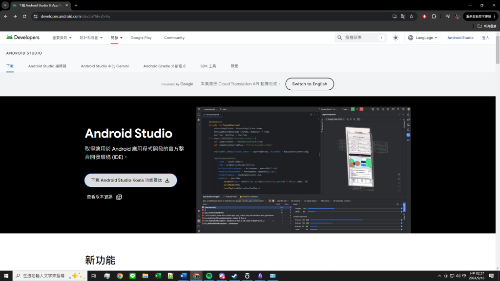Image resolution: width=500 pixels, height=281 pixels.
Task: Click the 中 input method indicator
Action: tap(464, 276)
